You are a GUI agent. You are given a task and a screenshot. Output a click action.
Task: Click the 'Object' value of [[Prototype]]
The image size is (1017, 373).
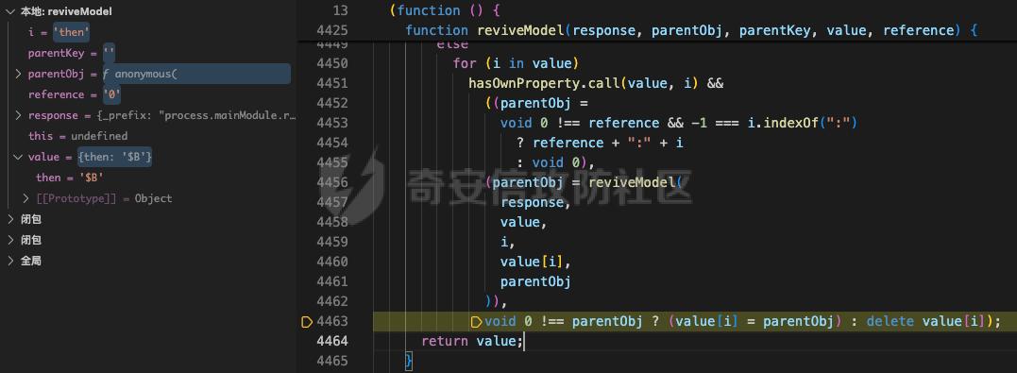coord(153,198)
